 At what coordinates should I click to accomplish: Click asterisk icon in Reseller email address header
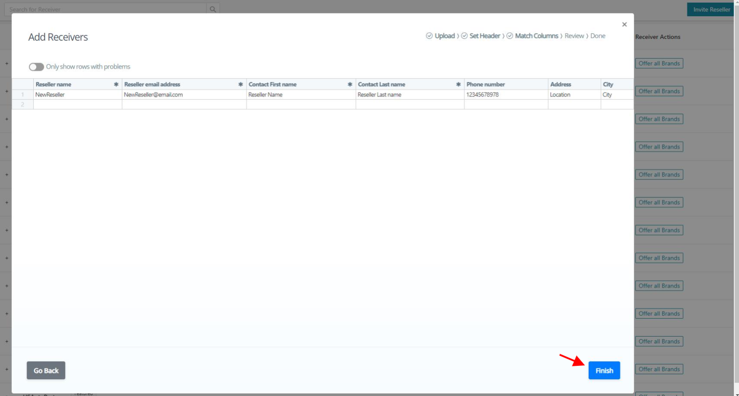(240, 84)
